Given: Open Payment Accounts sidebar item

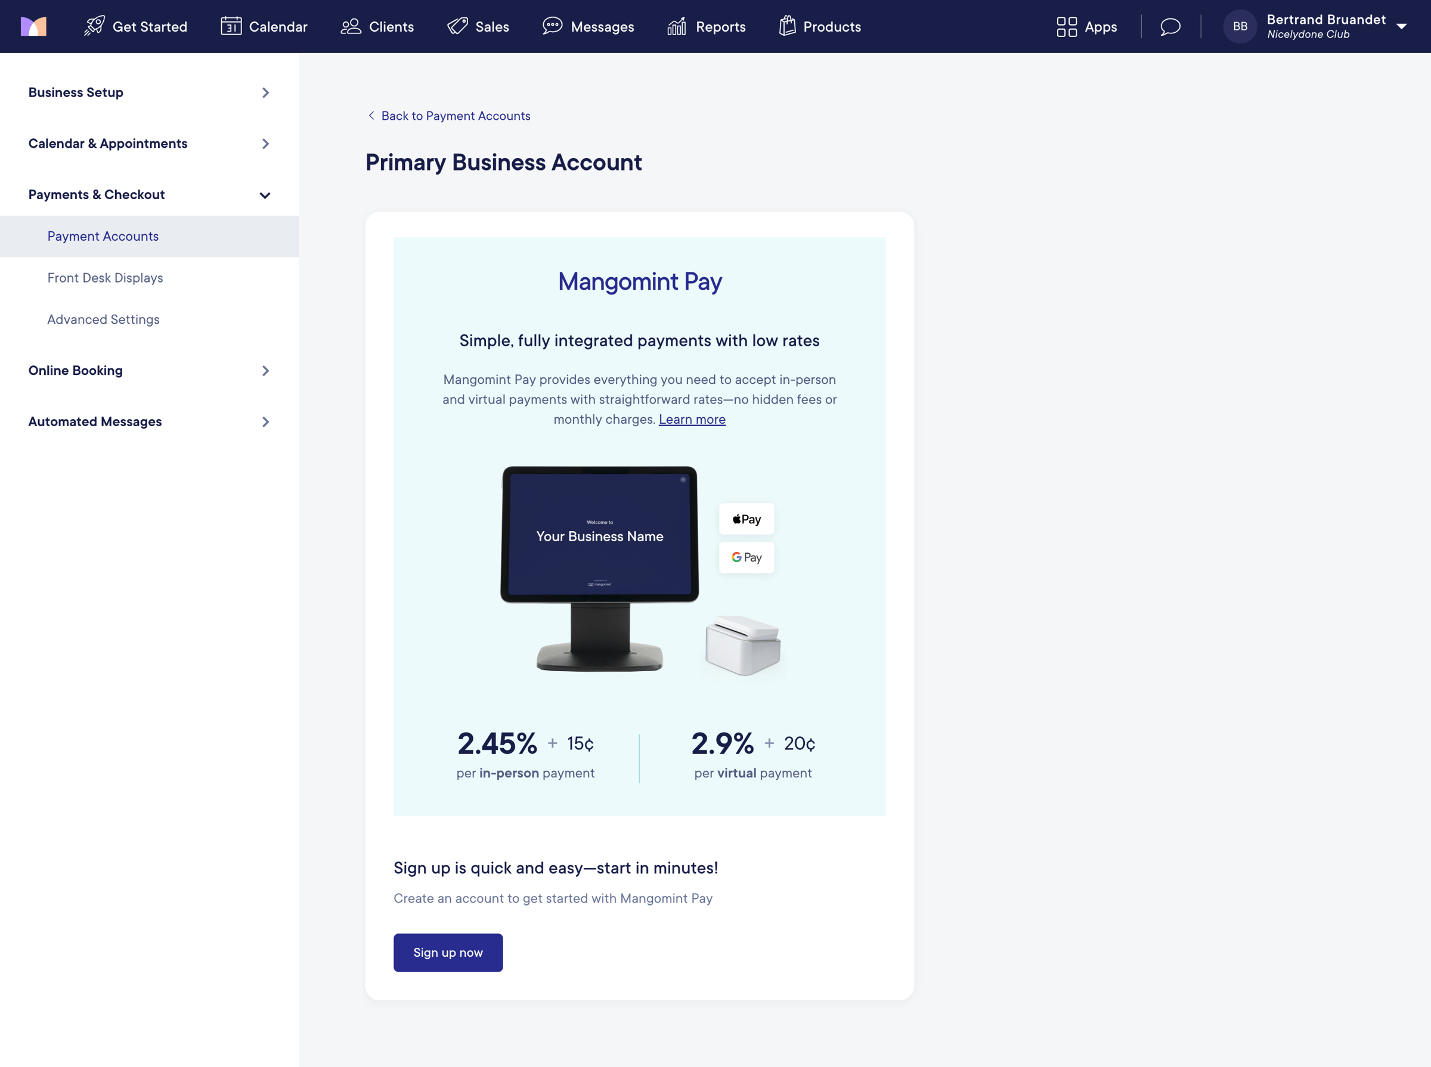Looking at the screenshot, I should [149, 237].
